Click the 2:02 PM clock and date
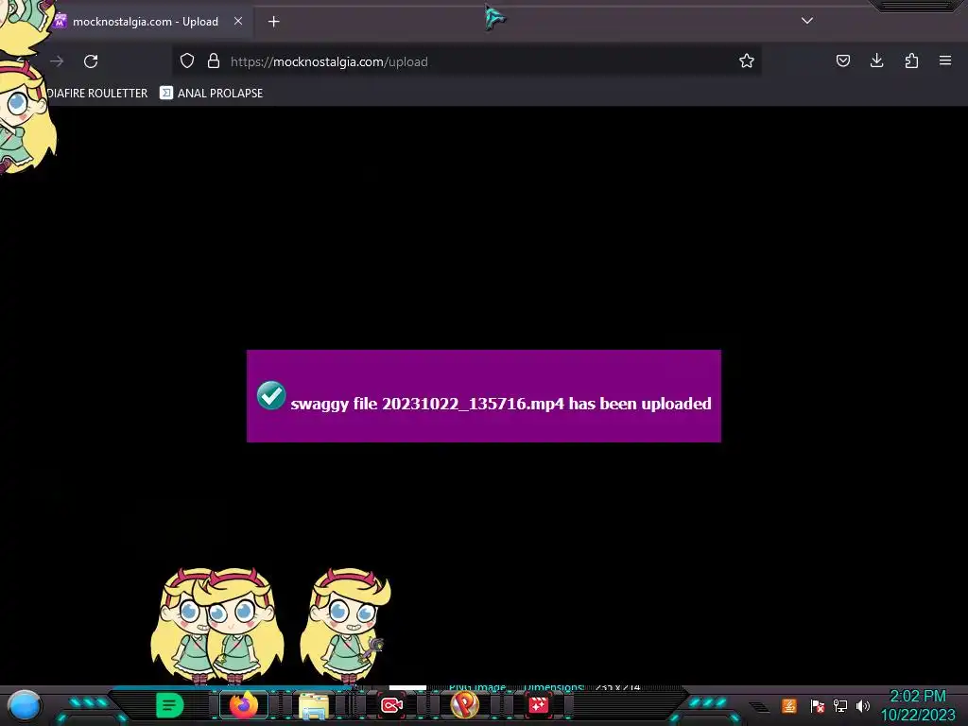This screenshot has height=726, width=968. pyautogui.click(x=918, y=705)
